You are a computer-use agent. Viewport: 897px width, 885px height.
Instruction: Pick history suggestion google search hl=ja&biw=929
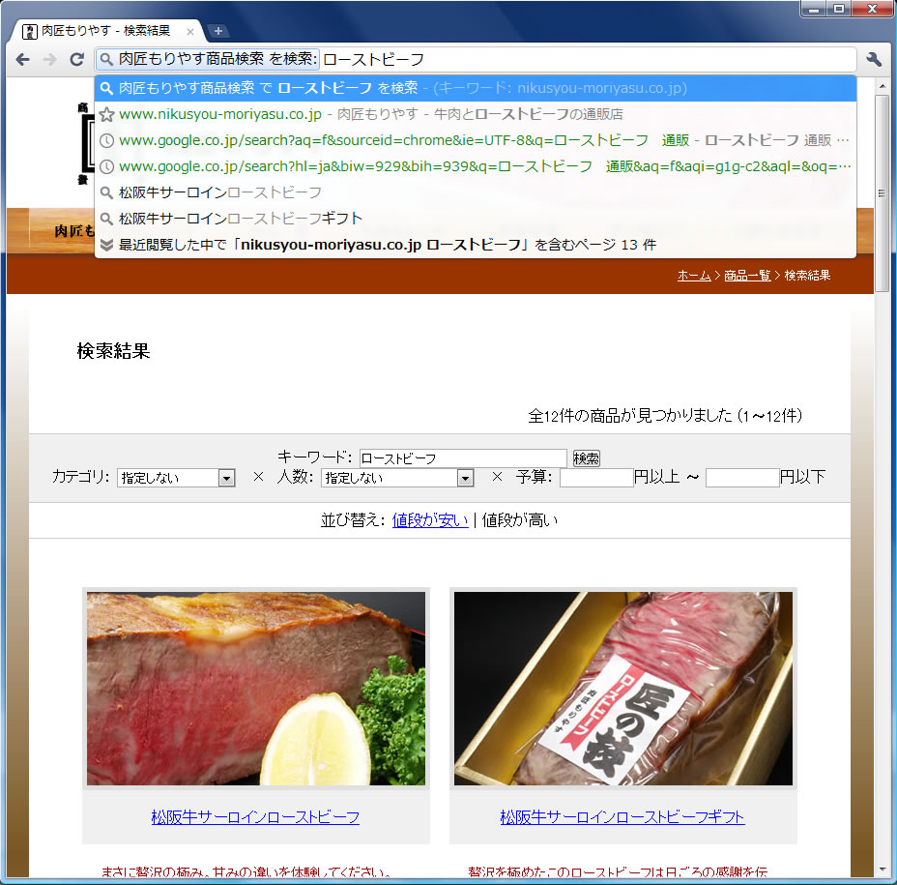tap(475, 166)
